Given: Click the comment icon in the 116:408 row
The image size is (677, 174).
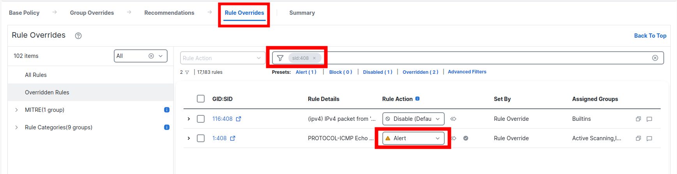Looking at the screenshot, I should click(649, 119).
